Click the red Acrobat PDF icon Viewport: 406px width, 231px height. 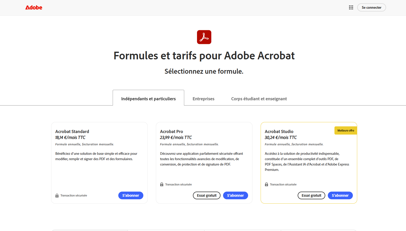[204, 37]
